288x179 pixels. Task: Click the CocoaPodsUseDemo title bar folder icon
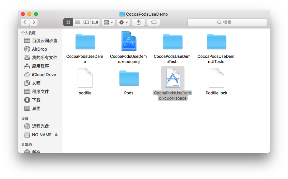(122, 14)
